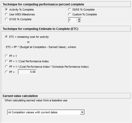132x123 pixels.
Task: Increase custom percent with up arrow
Action: (79, 19)
